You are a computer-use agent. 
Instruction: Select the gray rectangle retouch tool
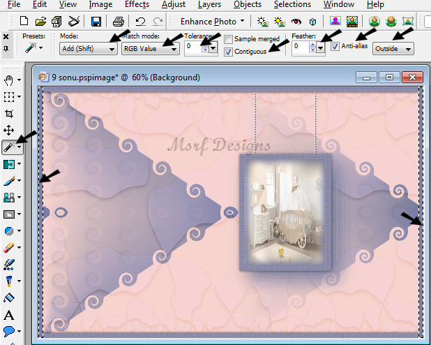click(x=8, y=214)
